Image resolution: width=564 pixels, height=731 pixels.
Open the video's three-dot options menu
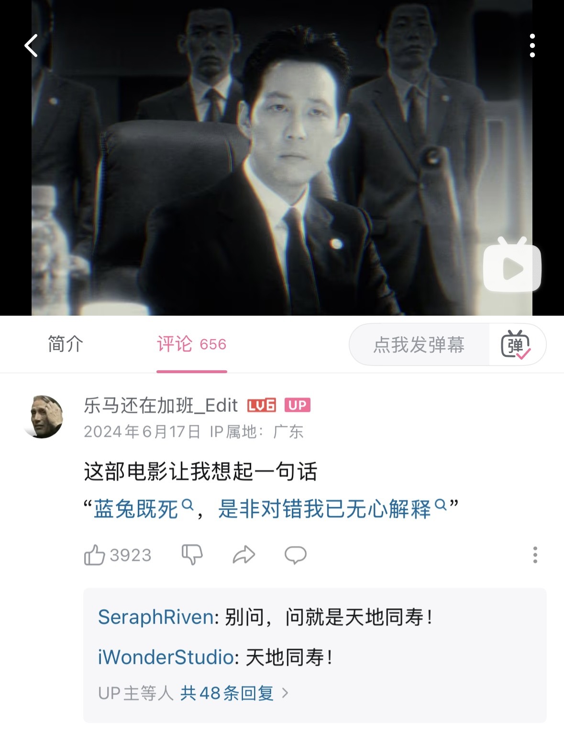tap(532, 46)
